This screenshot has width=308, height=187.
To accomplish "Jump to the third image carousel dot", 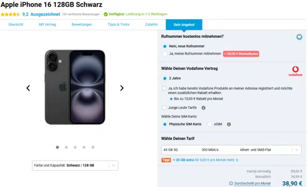I will (x=75, y=147).
